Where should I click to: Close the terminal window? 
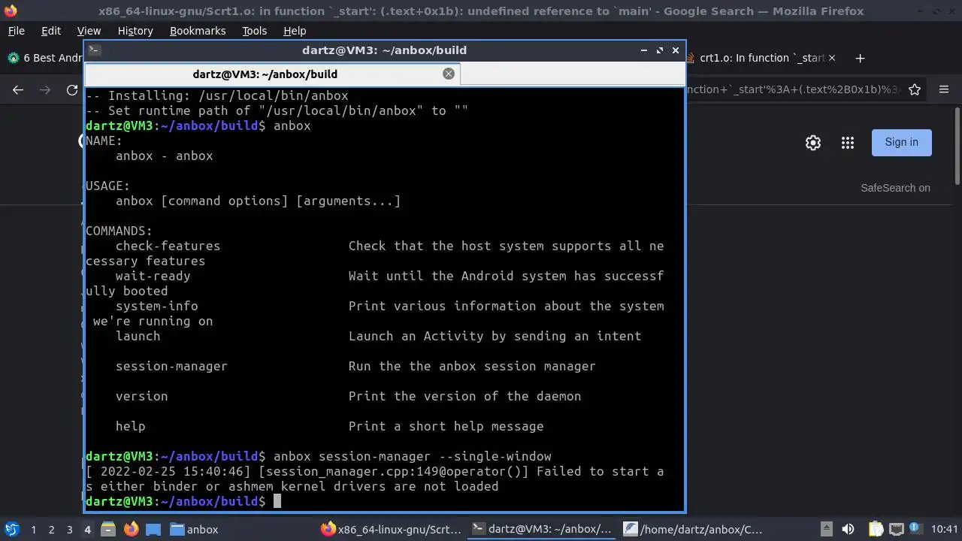tap(676, 50)
